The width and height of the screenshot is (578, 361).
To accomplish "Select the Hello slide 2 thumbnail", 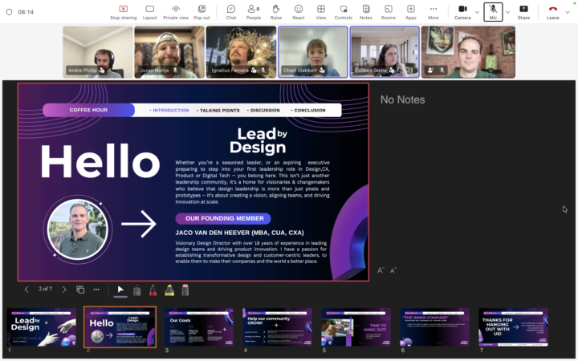I will point(120,327).
